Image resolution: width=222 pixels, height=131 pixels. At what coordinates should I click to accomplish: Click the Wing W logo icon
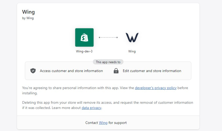point(132,37)
